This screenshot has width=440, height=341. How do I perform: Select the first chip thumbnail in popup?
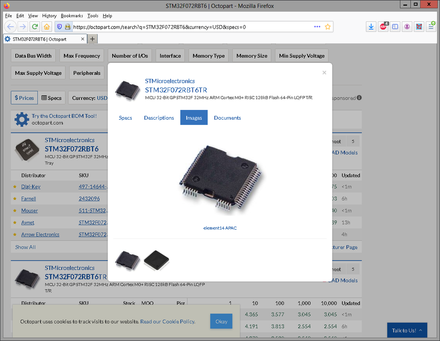127,260
